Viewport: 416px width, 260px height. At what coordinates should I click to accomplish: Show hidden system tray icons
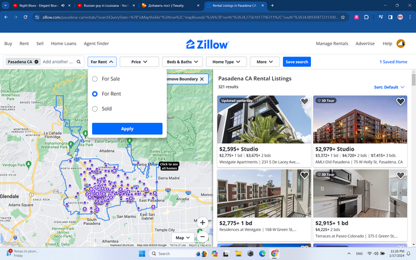pyautogui.click(x=349, y=253)
